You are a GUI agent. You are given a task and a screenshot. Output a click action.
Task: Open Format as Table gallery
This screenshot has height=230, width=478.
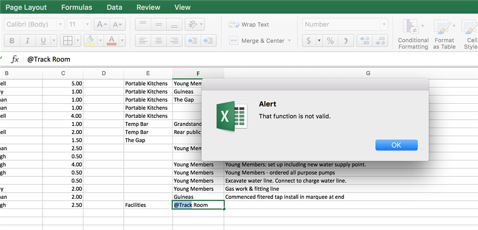click(444, 34)
